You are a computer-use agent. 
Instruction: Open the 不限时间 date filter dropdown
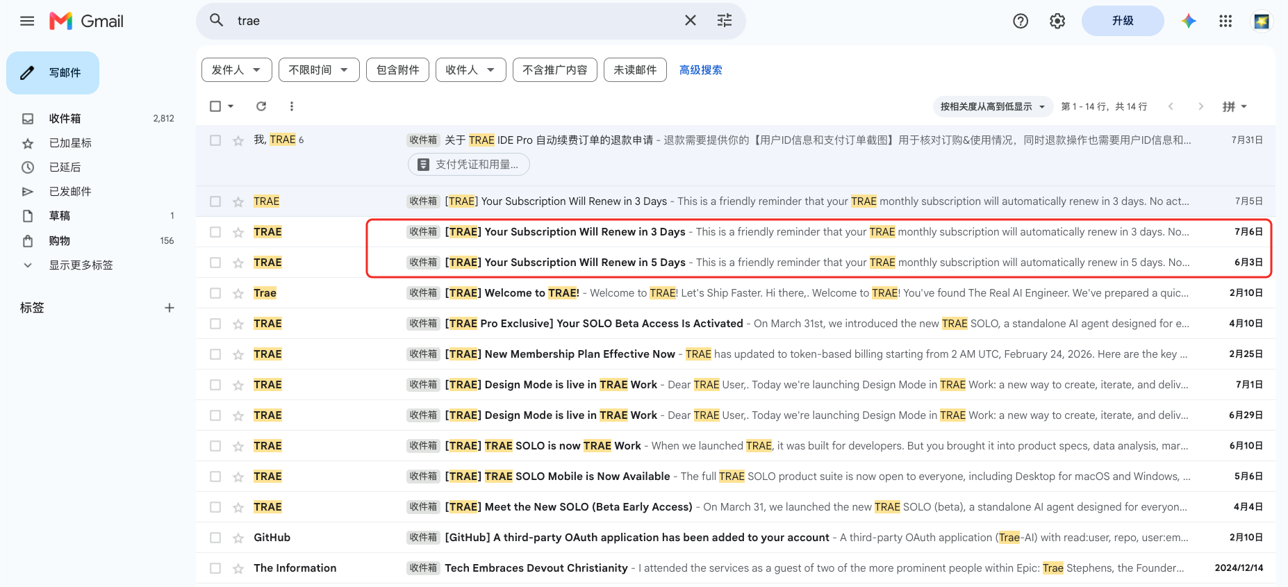tap(319, 70)
